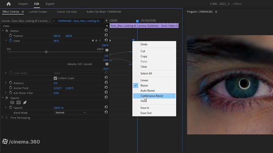Image resolution: width=273 pixels, height=153 pixels.
Task: Toggle the Opacity fx effect icon
Action: (x=7, y=98)
